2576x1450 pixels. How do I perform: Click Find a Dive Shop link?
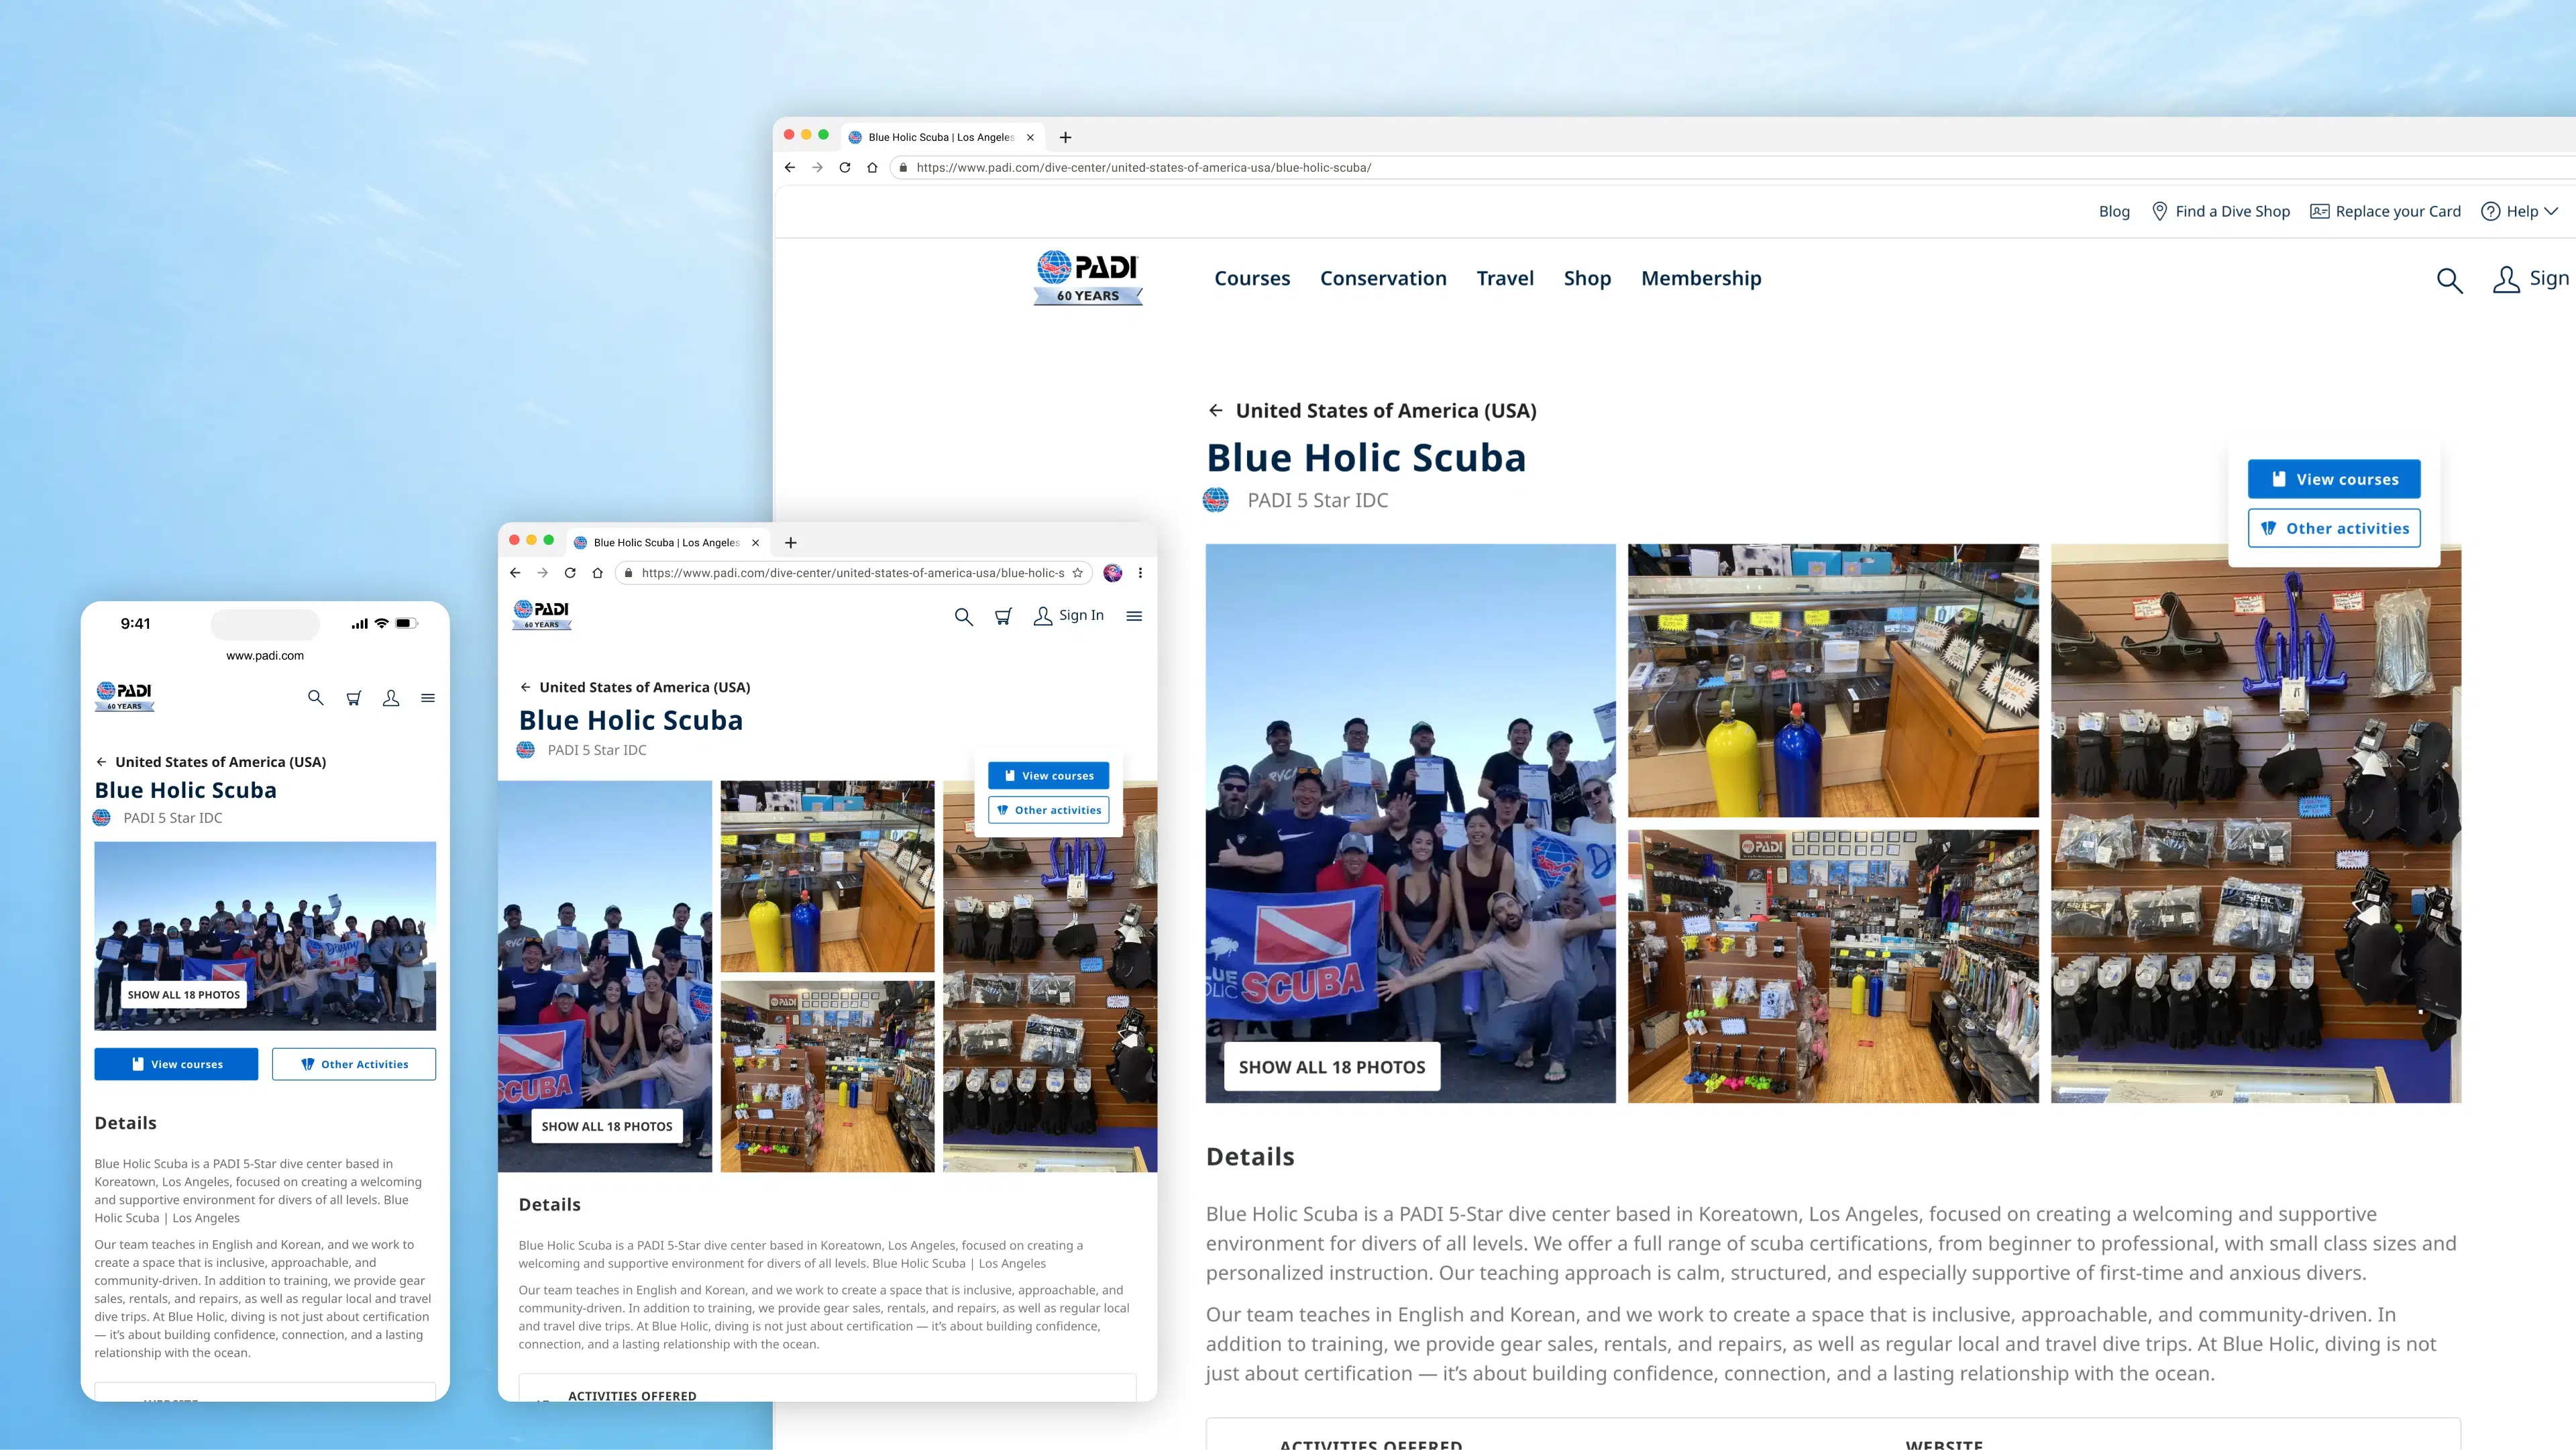[2221, 211]
